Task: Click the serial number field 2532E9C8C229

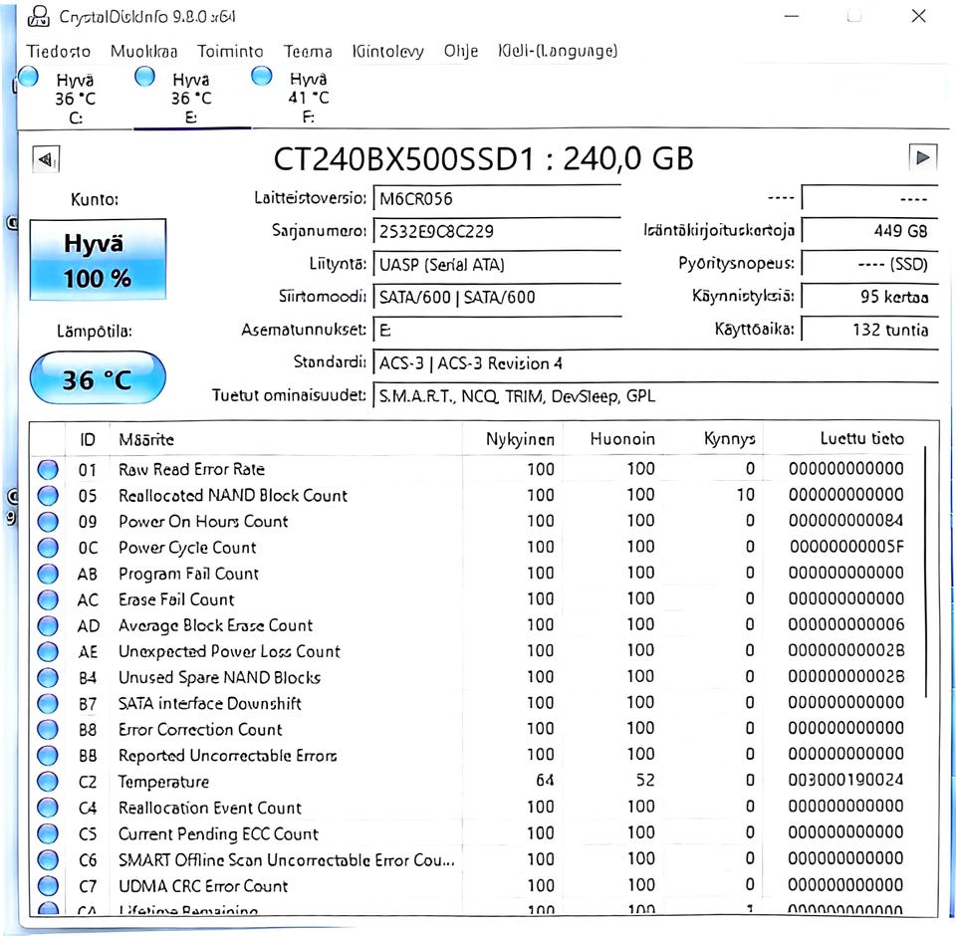Action: click(x=497, y=232)
